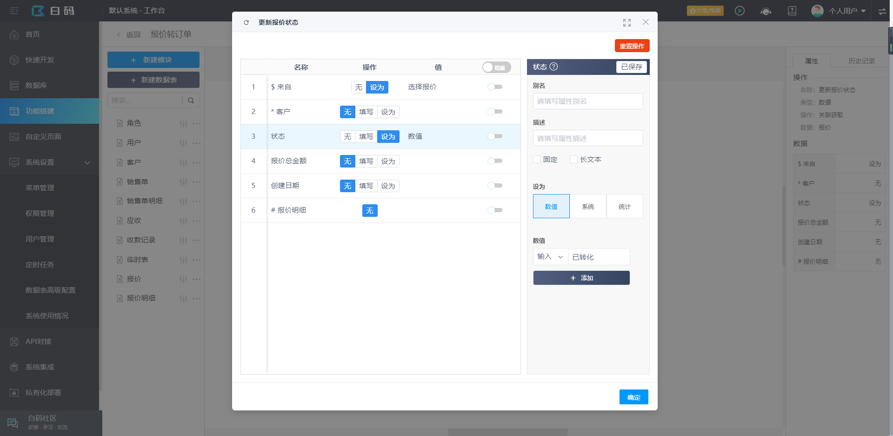The image size is (893, 436).
Task: Click the 添加 button
Action: point(581,278)
